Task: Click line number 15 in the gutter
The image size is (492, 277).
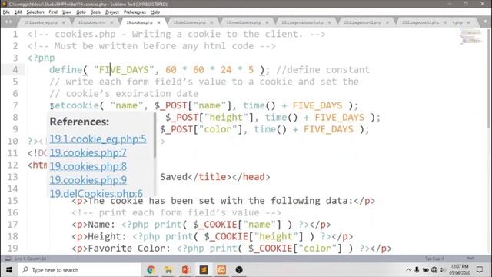Action: [13, 201]
